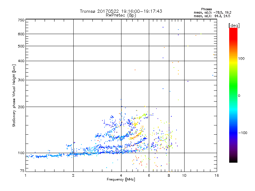Click the colorbar '0' tick label
Viewport: 255px width, 191px height.
coord(239,96)
